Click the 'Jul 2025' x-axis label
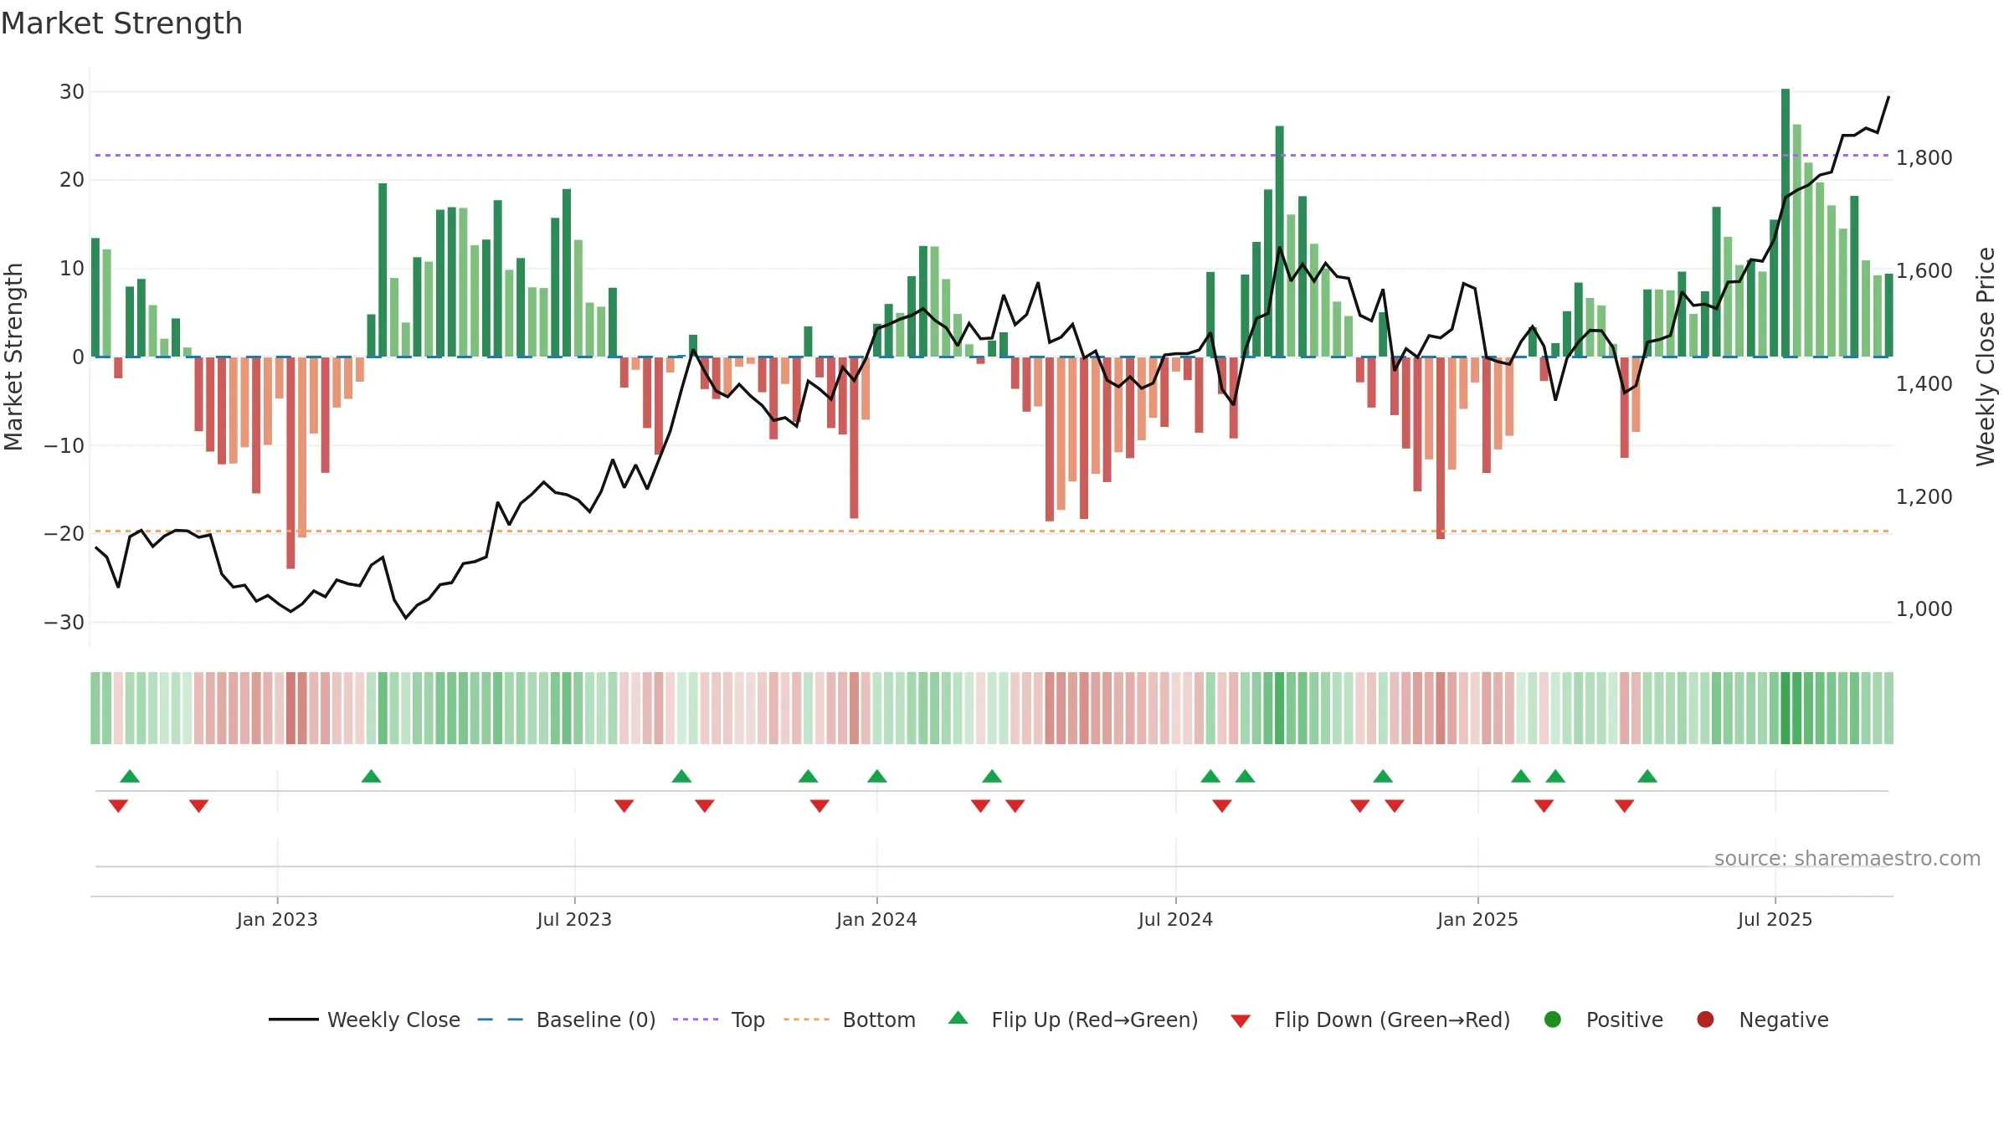The image size is (2009, 1130). click(1775, 919)
